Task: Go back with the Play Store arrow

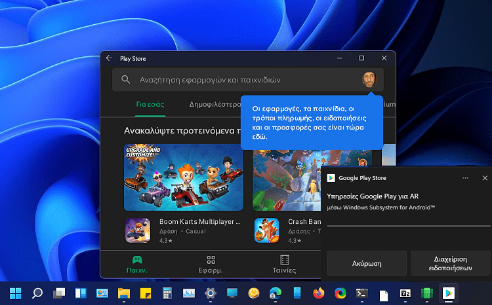Action: (109, 58)
